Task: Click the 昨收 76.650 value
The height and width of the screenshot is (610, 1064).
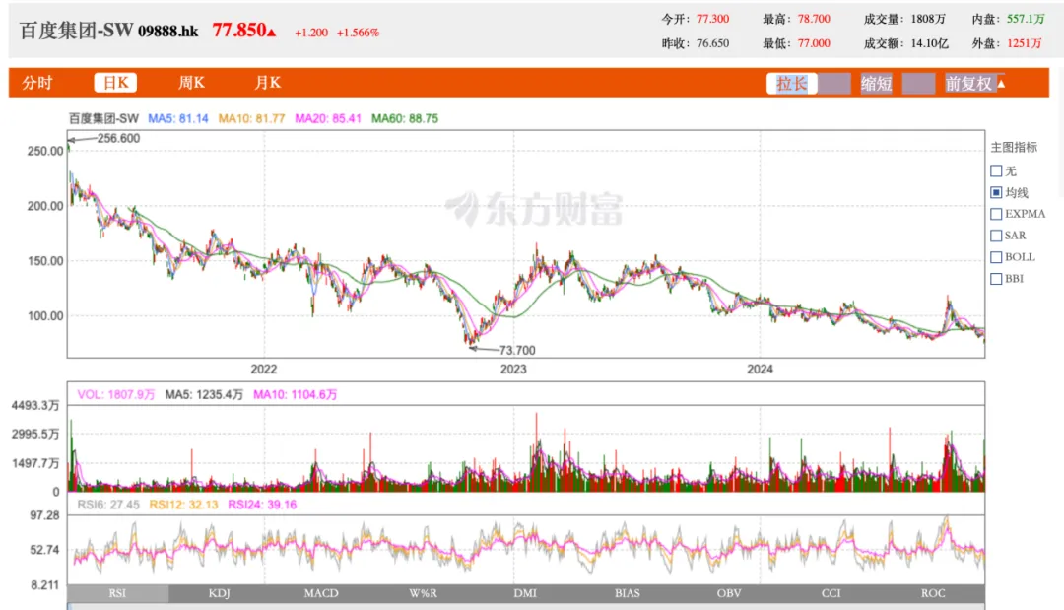Action: tap(712, 43)
